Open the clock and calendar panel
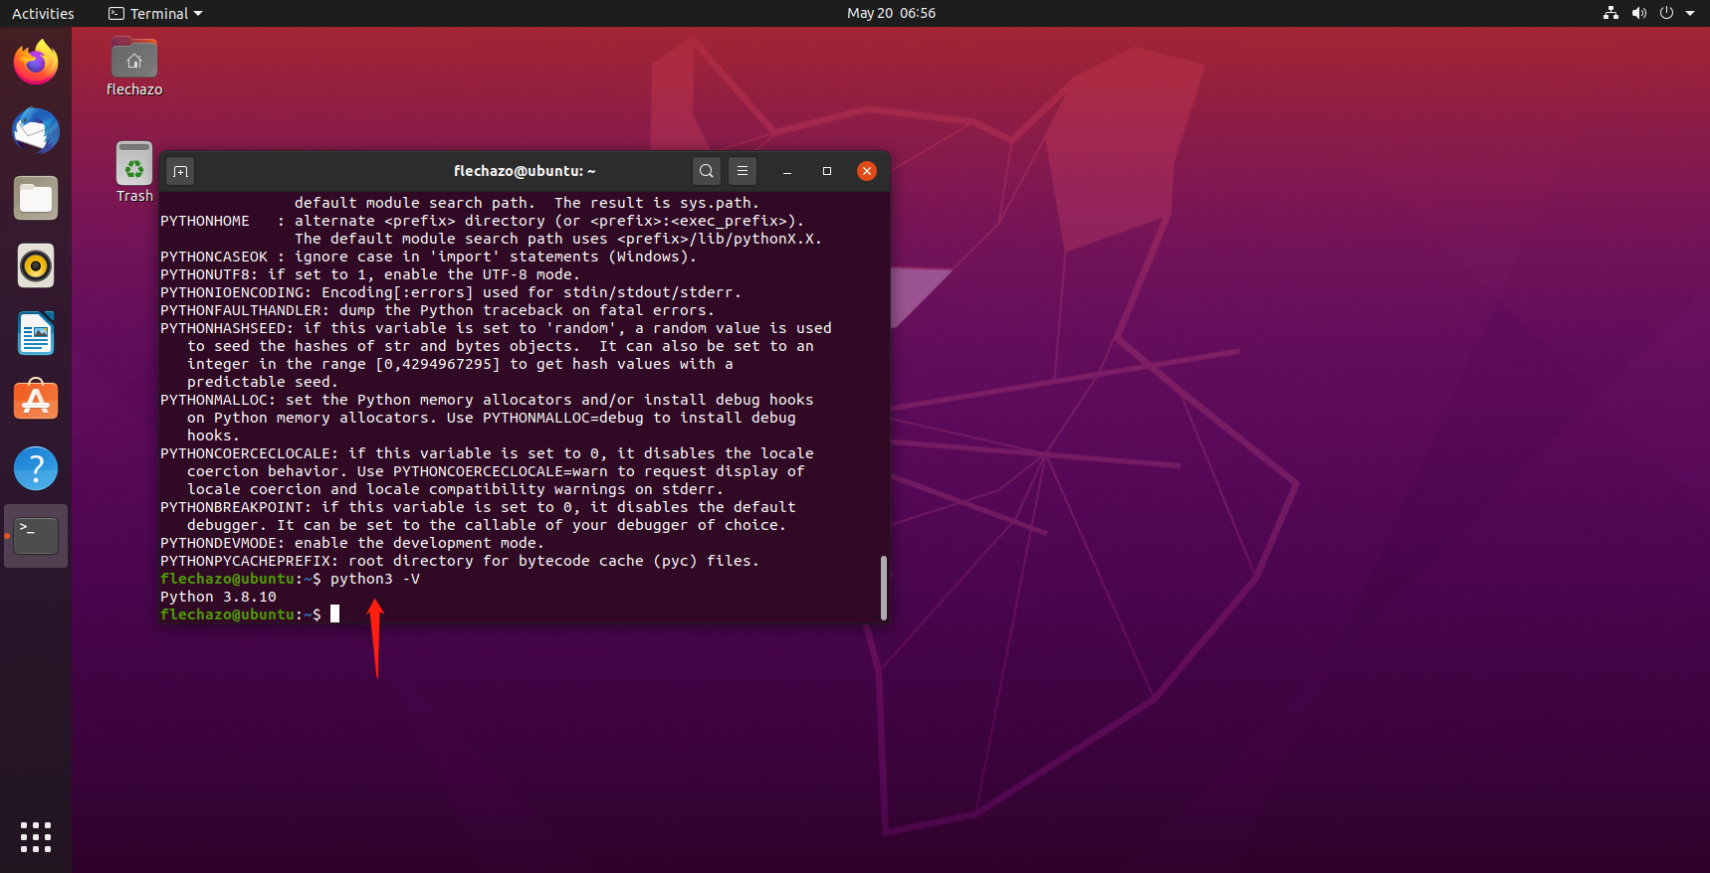1710x873 pixels. pos(891,13)
